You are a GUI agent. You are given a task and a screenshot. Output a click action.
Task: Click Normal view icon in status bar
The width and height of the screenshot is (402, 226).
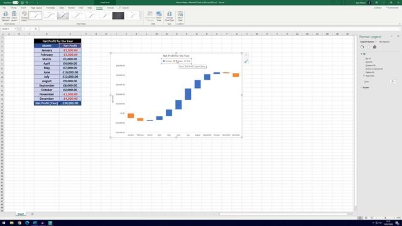click(360, 218)
